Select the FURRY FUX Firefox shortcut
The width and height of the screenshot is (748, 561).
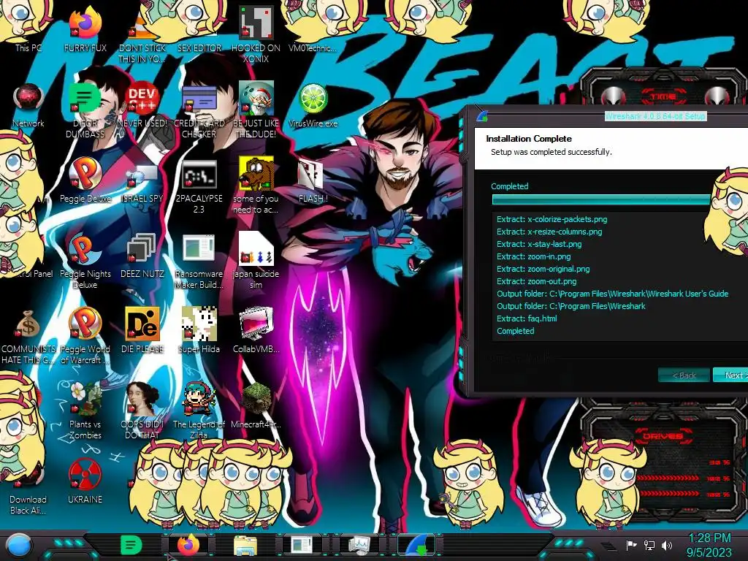tap(85, 28)
